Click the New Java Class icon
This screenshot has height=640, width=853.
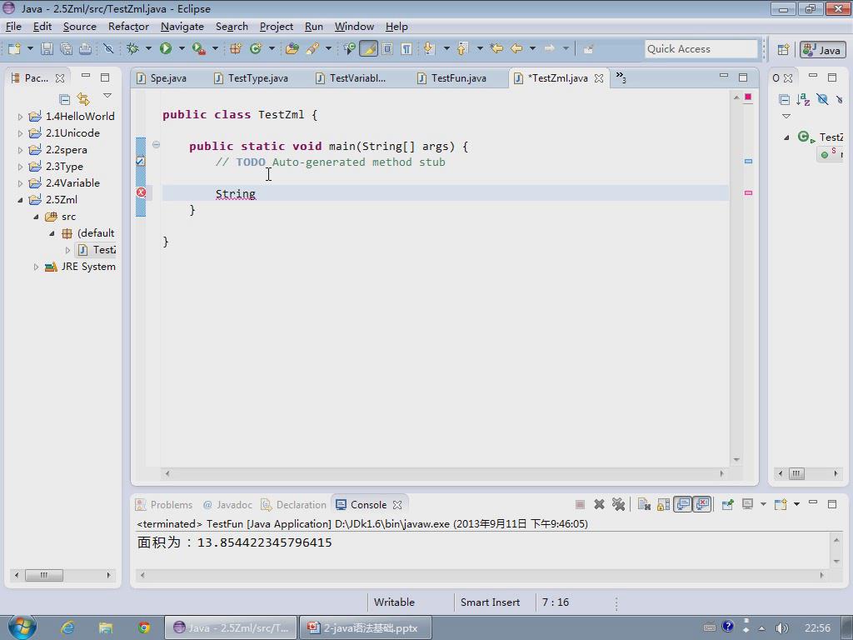[255, 49]
